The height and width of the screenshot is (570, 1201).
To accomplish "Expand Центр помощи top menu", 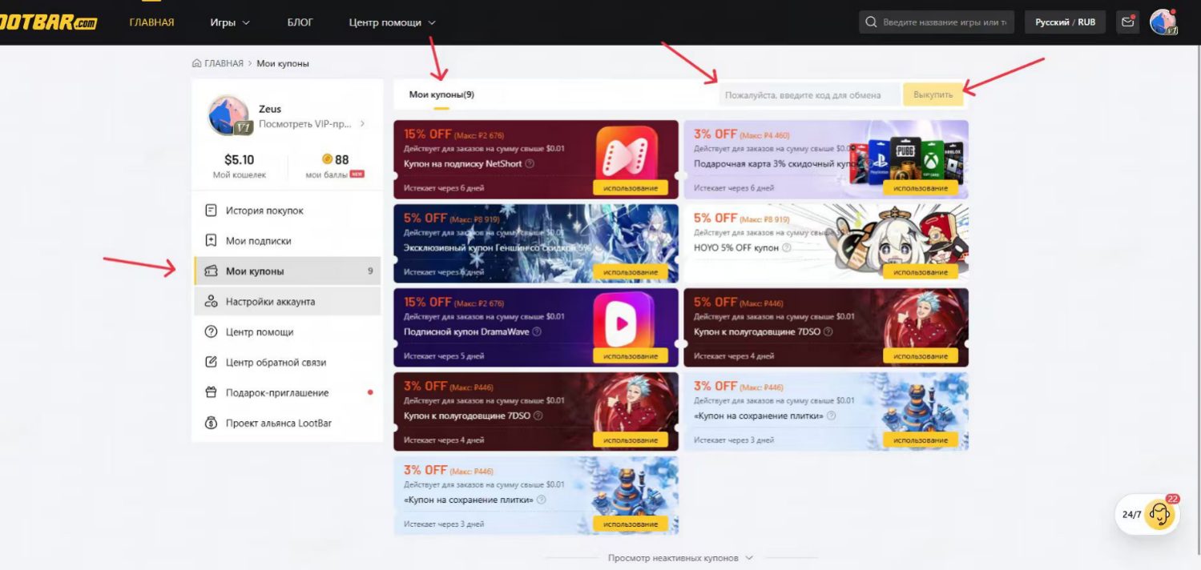I will 393,22.
